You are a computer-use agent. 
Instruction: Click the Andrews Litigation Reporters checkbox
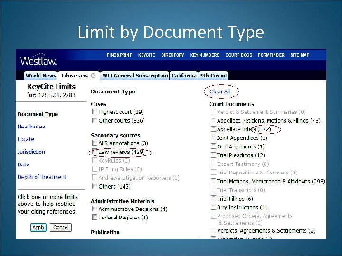[x=95, y=177]
